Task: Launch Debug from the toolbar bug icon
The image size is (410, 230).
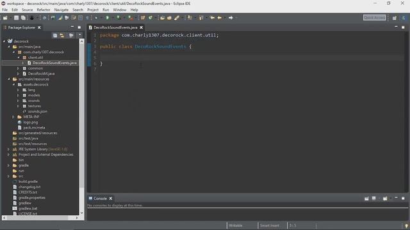Action: pos(96,18)
